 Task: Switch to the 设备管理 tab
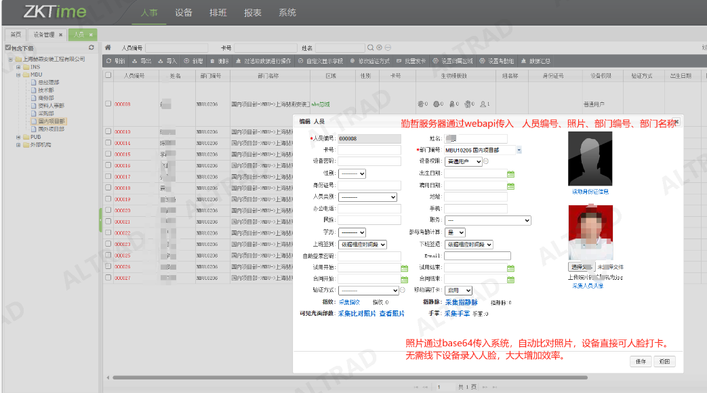pos(45,35)
